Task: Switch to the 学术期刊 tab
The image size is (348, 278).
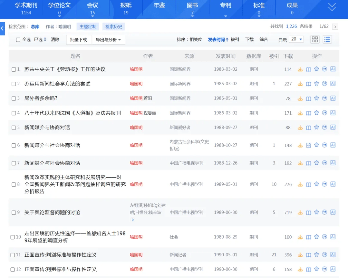Action: point(26,8)
